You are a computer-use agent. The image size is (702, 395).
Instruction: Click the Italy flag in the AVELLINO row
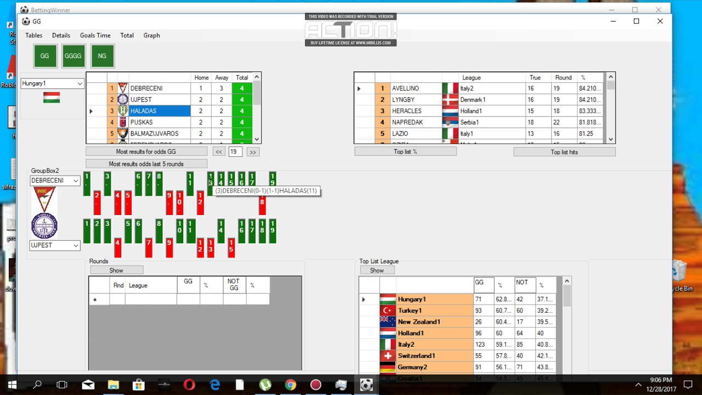450,88
